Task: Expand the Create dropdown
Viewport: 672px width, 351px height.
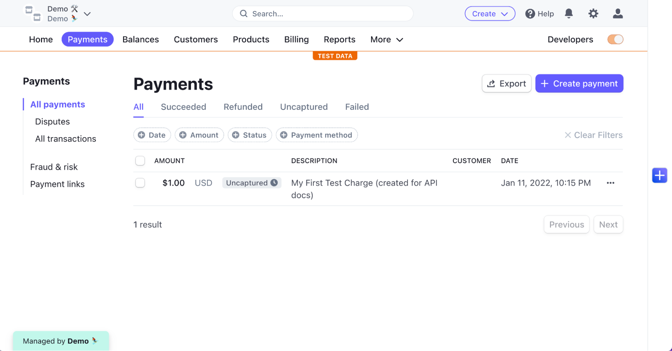Action: (x=489, y=14)
